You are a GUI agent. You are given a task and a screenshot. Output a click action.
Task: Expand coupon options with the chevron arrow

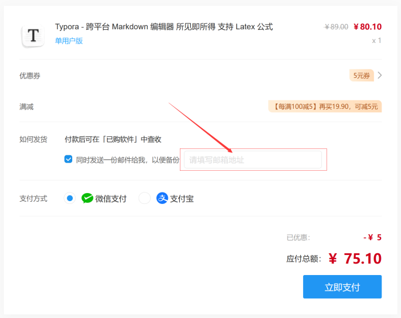[x=379, y=76]
